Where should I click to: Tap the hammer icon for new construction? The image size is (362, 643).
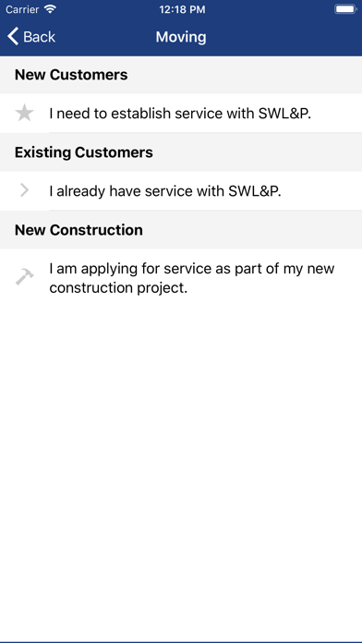pos(25,277)
